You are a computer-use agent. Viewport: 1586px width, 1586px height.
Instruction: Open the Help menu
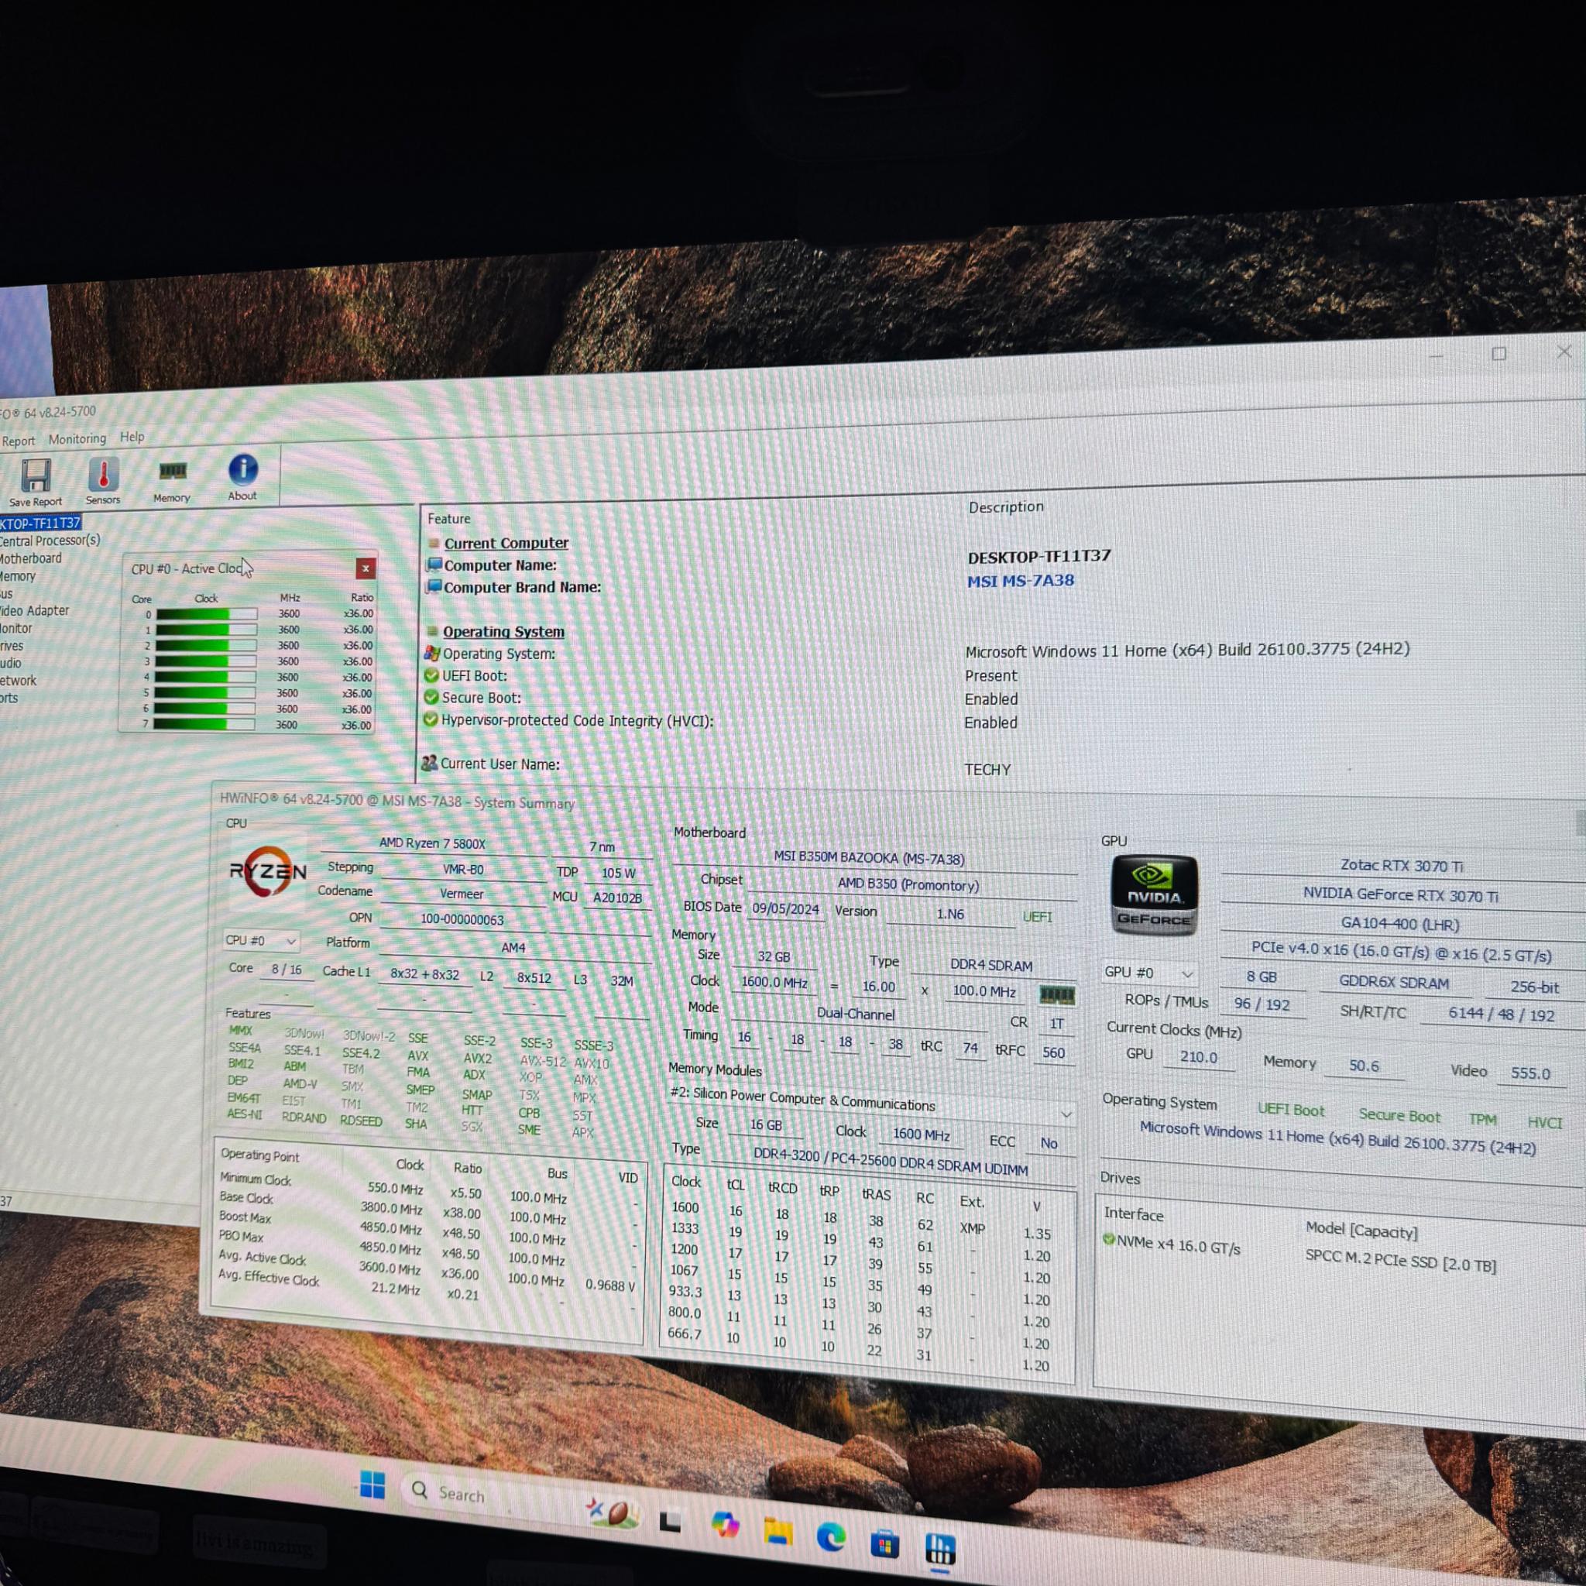click(132, 437)
